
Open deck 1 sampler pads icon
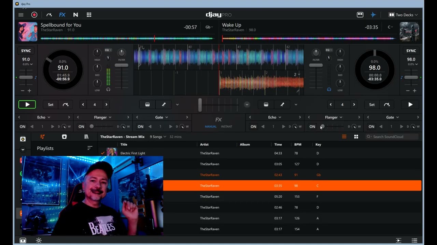point(147,104)
